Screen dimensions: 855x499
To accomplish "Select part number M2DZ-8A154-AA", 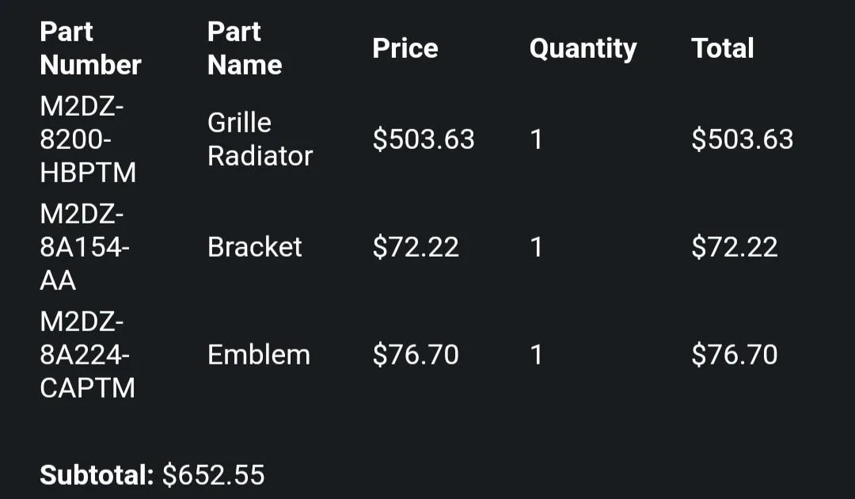I will (85, 247).
